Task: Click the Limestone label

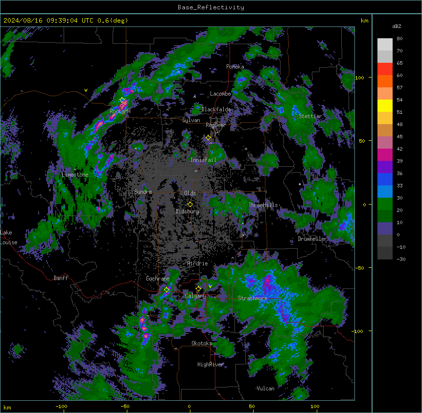Action: (x=75, y=175)
